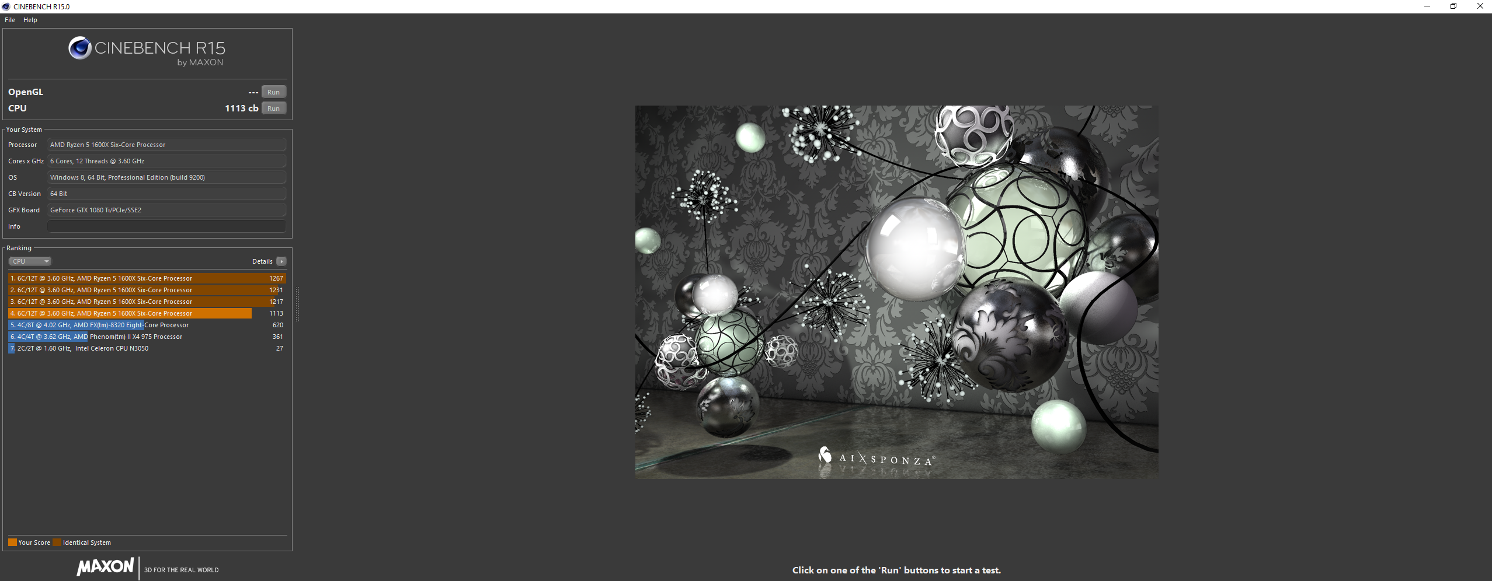Click the Cinebench app icon in title bar
Screen dimensions: 1492x581
point(6,6)
